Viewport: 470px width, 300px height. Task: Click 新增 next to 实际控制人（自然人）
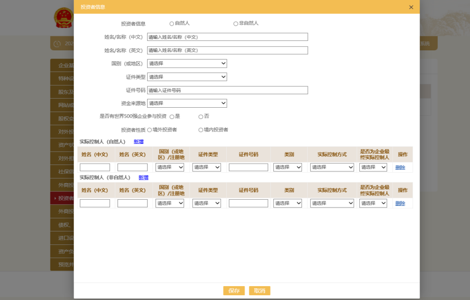click(x=139, y=142)
